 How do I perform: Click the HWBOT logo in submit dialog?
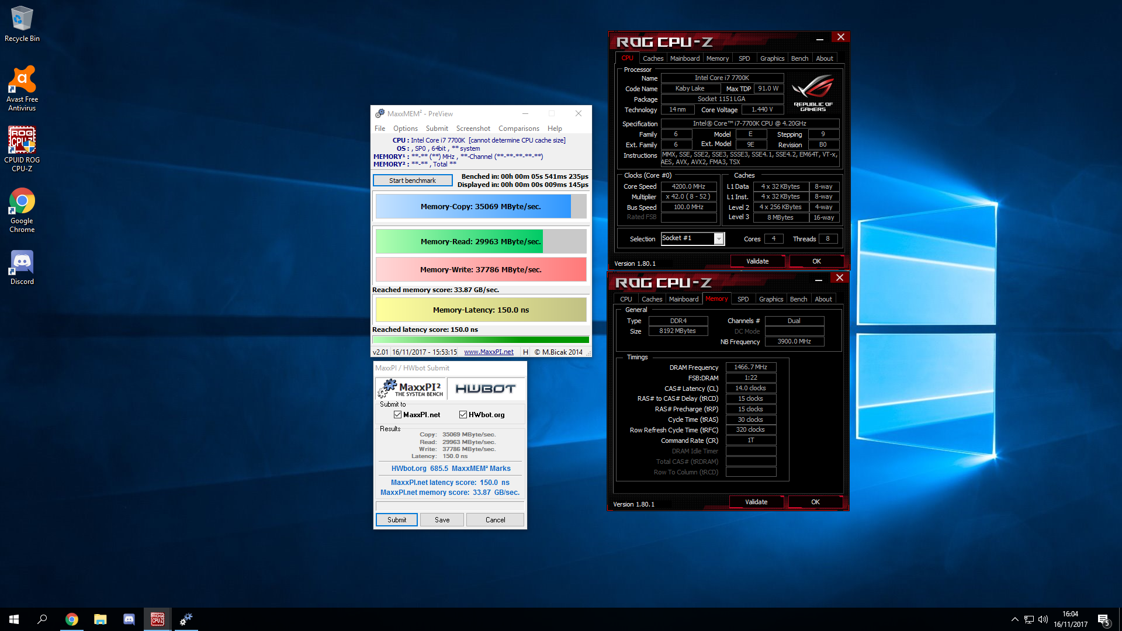pyautogui.click(x=485, y=389)
